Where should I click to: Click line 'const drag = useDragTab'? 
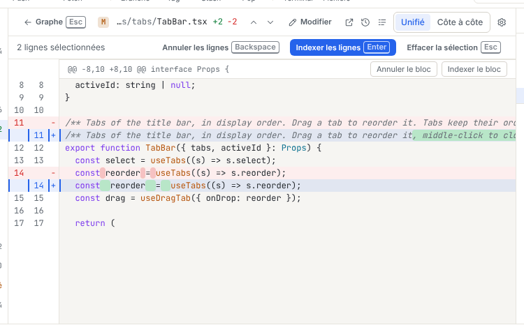coord(287,198)
